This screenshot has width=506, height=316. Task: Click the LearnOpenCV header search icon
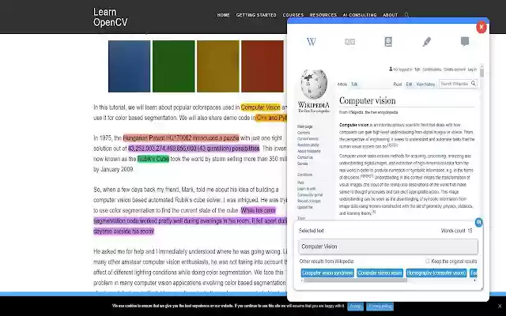[x=406, y=15]
